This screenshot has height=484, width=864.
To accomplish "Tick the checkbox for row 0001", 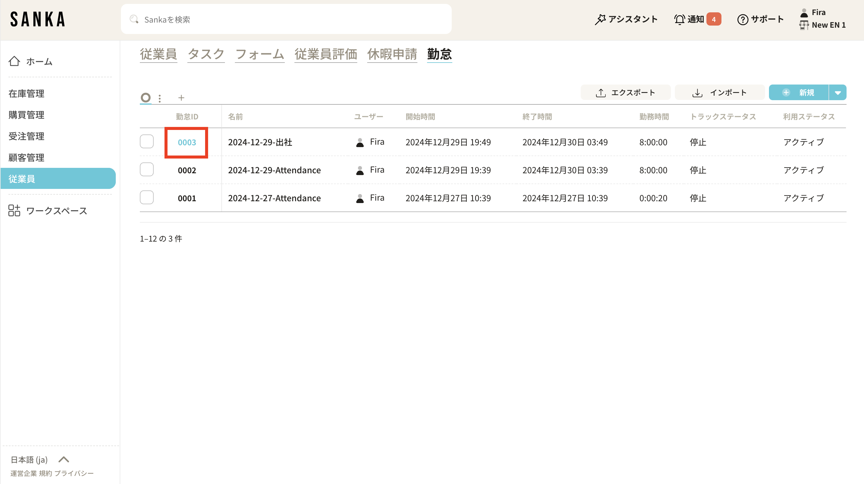I will coord(146,198).
